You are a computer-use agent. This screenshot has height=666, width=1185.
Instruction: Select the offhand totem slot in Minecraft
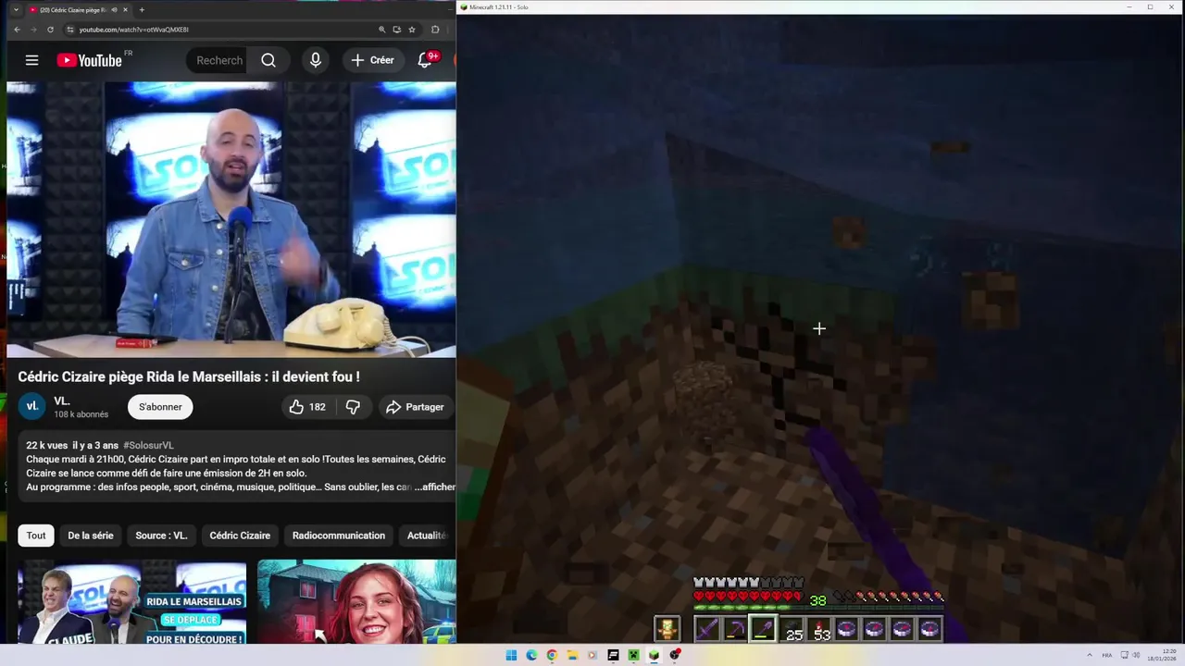[667, 630]
